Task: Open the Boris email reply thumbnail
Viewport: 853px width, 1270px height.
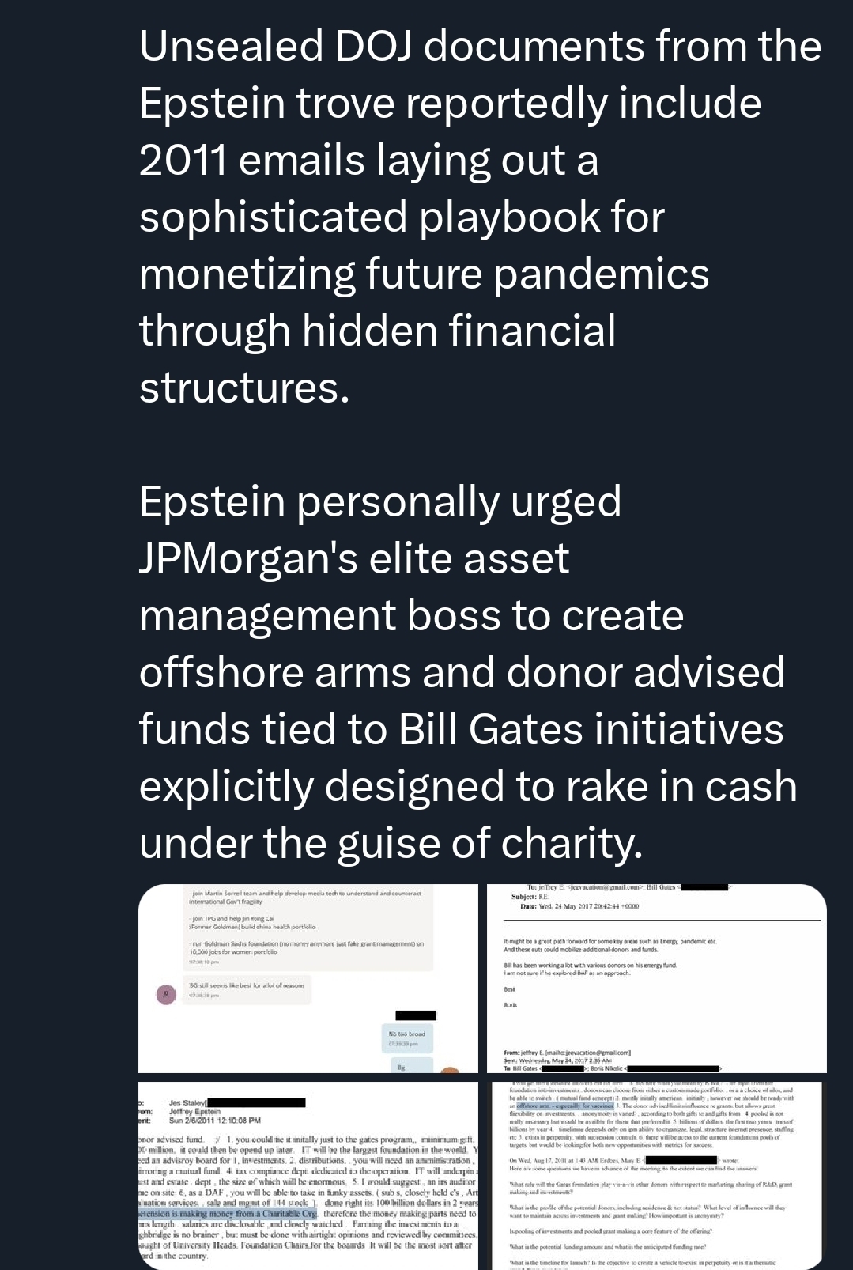Action: tap(656, 977)
